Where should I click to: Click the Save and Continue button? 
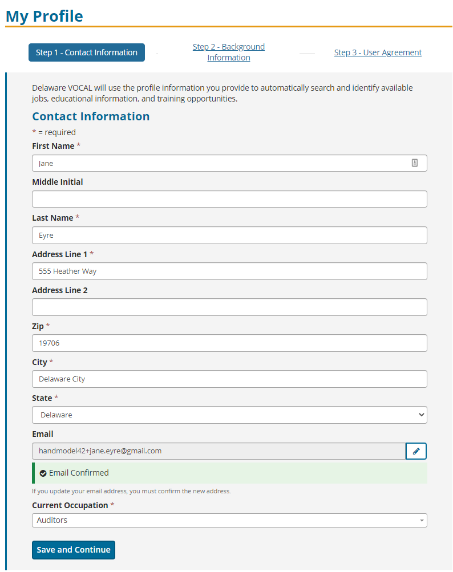pos(74,550)
